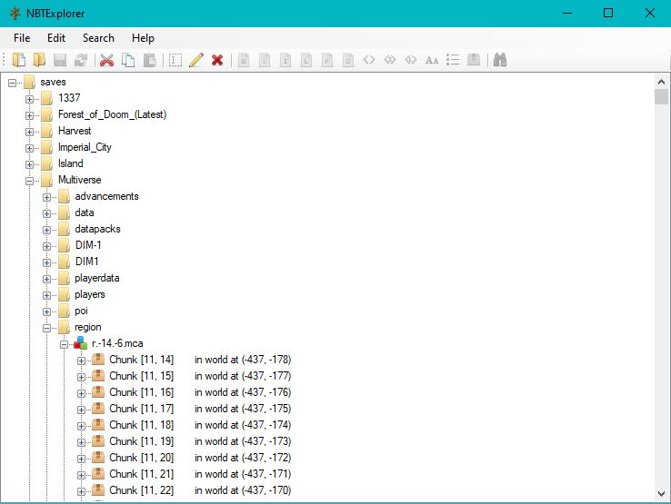This screenshot has width=671, height=504.
Task: Collapse the r.-14.-6.mca file node
Action: coord(64,344)
